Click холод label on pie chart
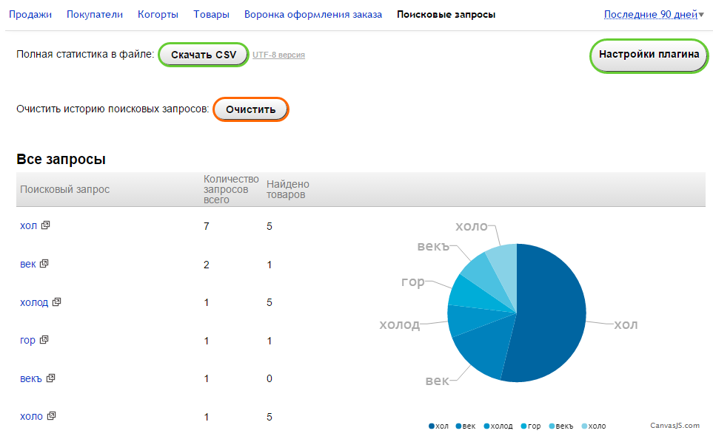Screen dimensions: 713x439 [400, 324]
